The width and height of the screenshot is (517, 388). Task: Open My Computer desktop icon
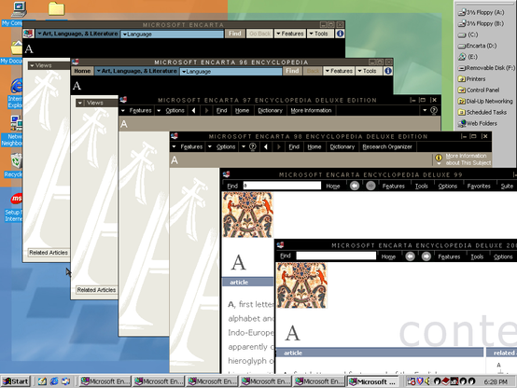(19, 9)
